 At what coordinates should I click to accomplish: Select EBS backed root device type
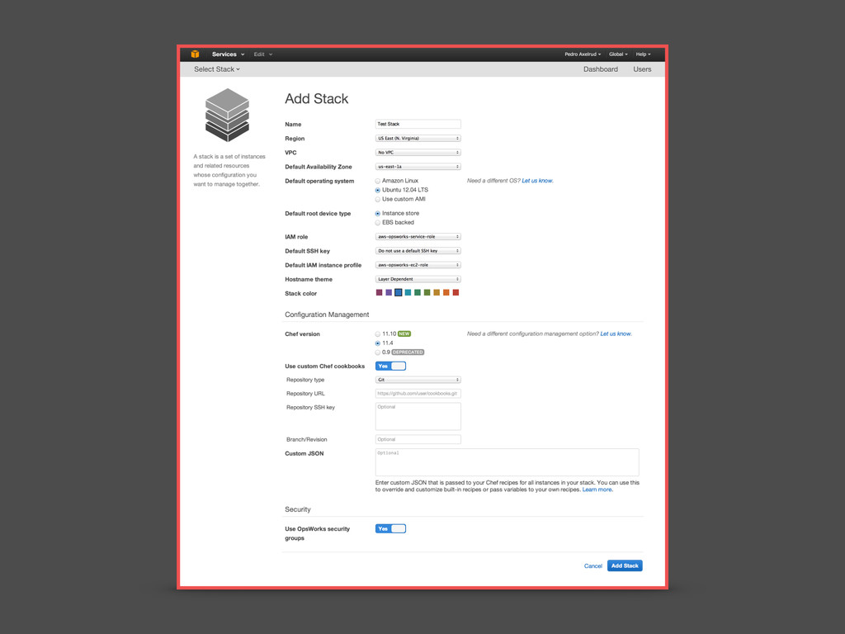point(378,223)
